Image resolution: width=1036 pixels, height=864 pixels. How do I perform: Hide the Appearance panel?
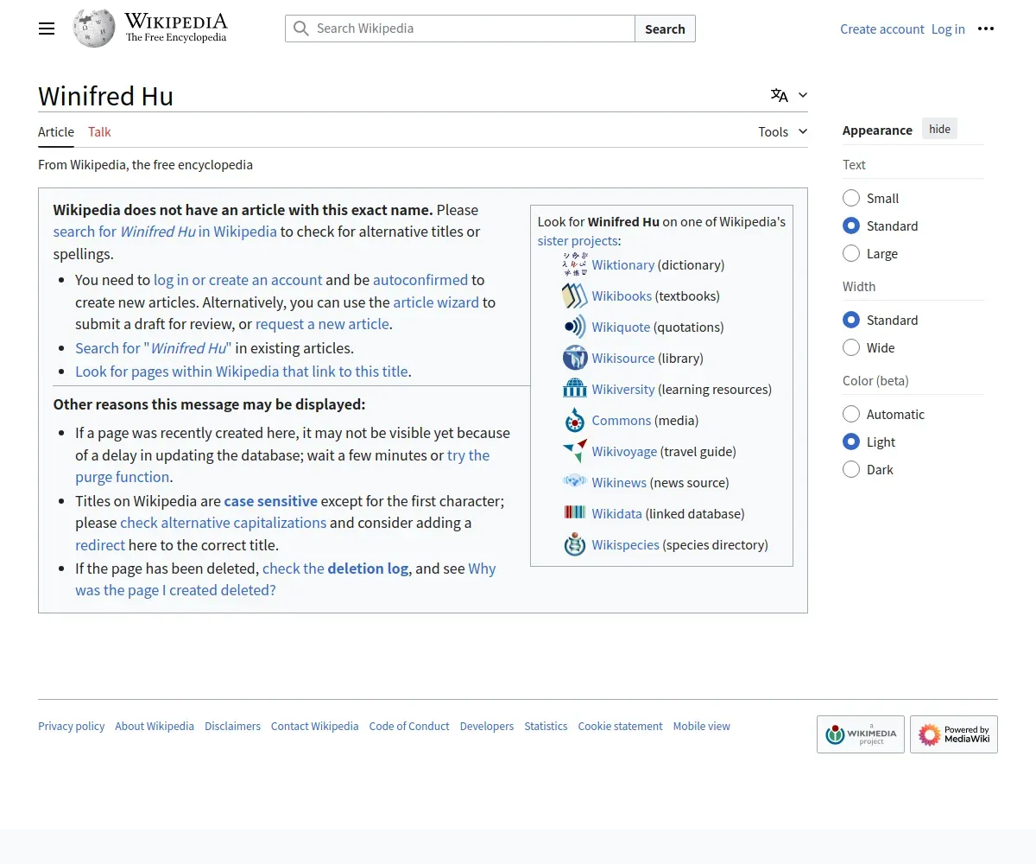click(939, 129)
